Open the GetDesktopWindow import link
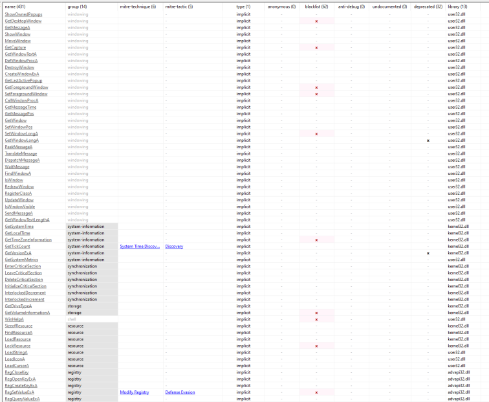Viewport: 489px width, 402px height. click(x=23, y=21)
